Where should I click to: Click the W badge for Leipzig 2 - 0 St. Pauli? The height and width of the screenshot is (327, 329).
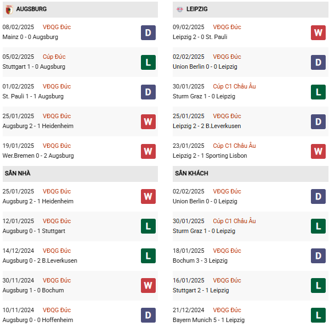click(319, 32)
